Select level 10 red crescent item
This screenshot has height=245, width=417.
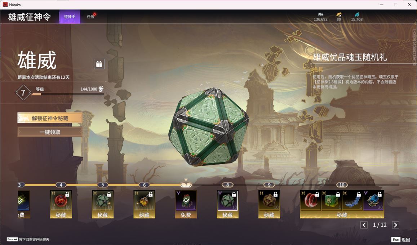(311, 201)
